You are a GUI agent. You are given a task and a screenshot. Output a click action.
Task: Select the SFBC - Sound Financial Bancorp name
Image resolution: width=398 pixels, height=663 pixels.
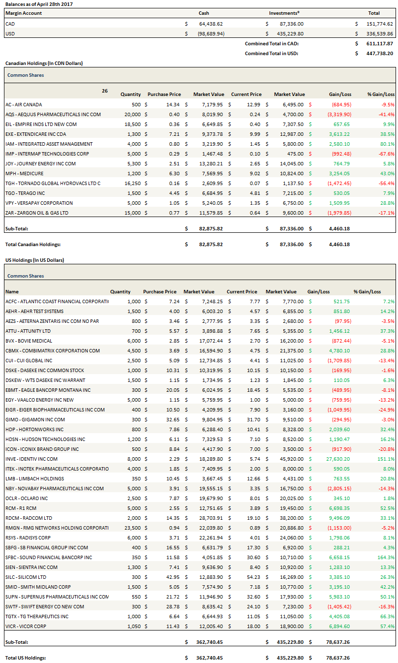(x=49, y=557)
